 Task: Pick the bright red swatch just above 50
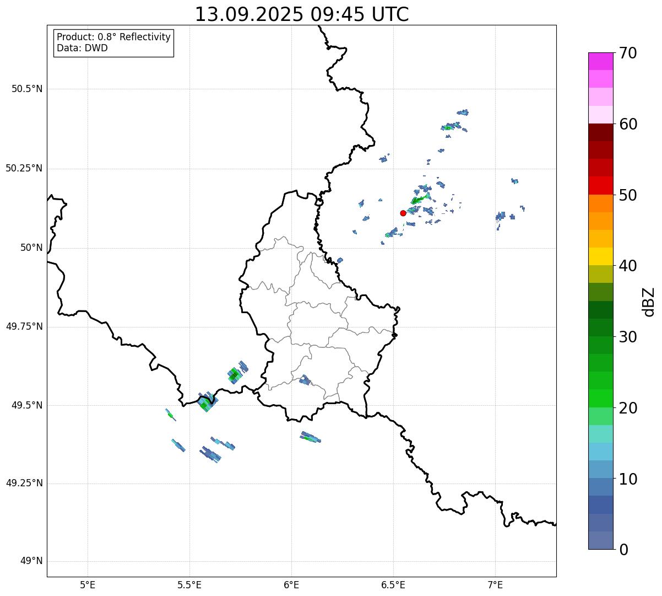tap(600, 185)
